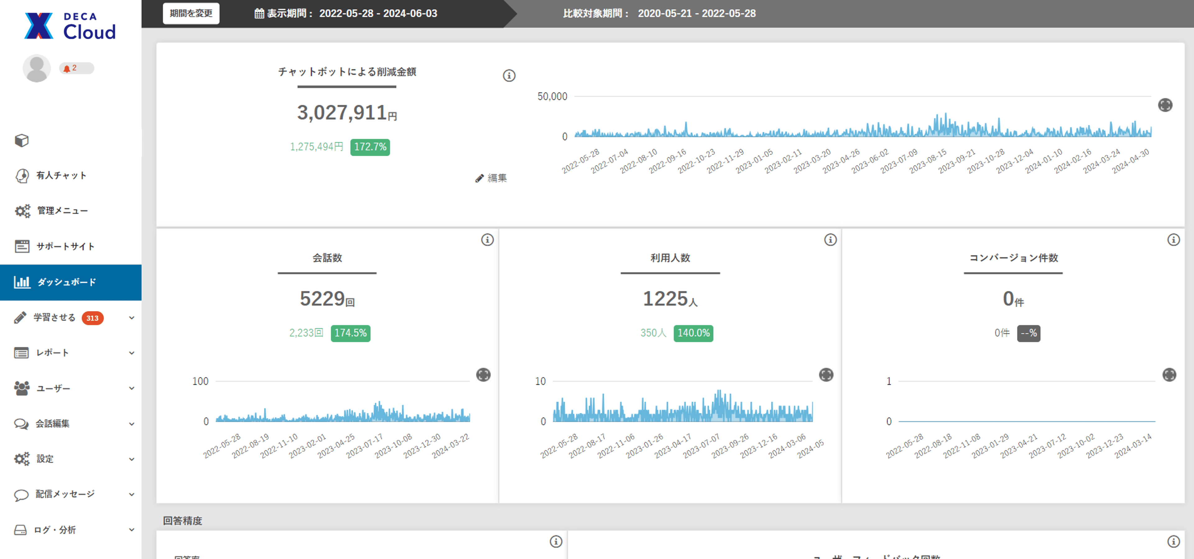Screen dimensions: 1194x559
Task: Click the --% gray badge
Action: 1029,333
